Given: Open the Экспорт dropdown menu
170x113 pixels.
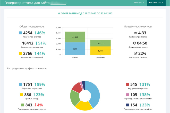Looking at the screenshot, I should point(139,3).
